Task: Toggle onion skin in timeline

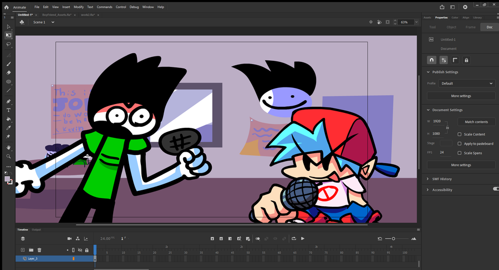Action: pos(258,238)
